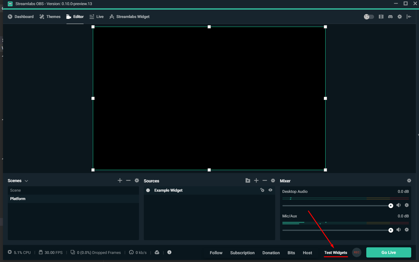
Task: Click the Follow test button
Action: (x=216, y=253)
